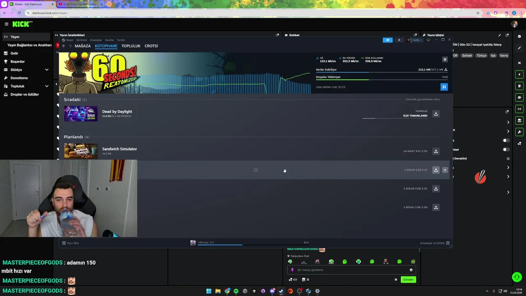Open CROTSİ profile tab in Steam

(151, 46)
